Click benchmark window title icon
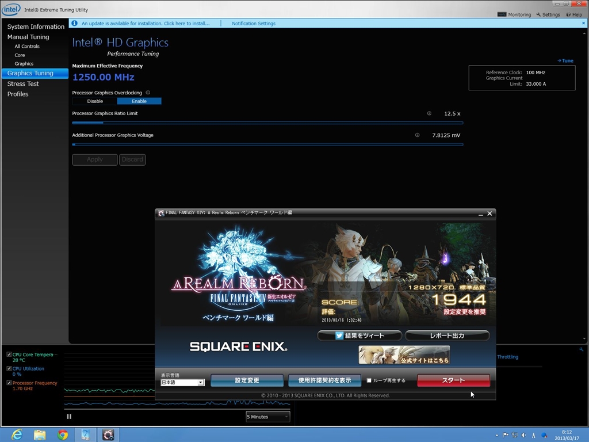 pyautogui.click(x=161, y=213)
